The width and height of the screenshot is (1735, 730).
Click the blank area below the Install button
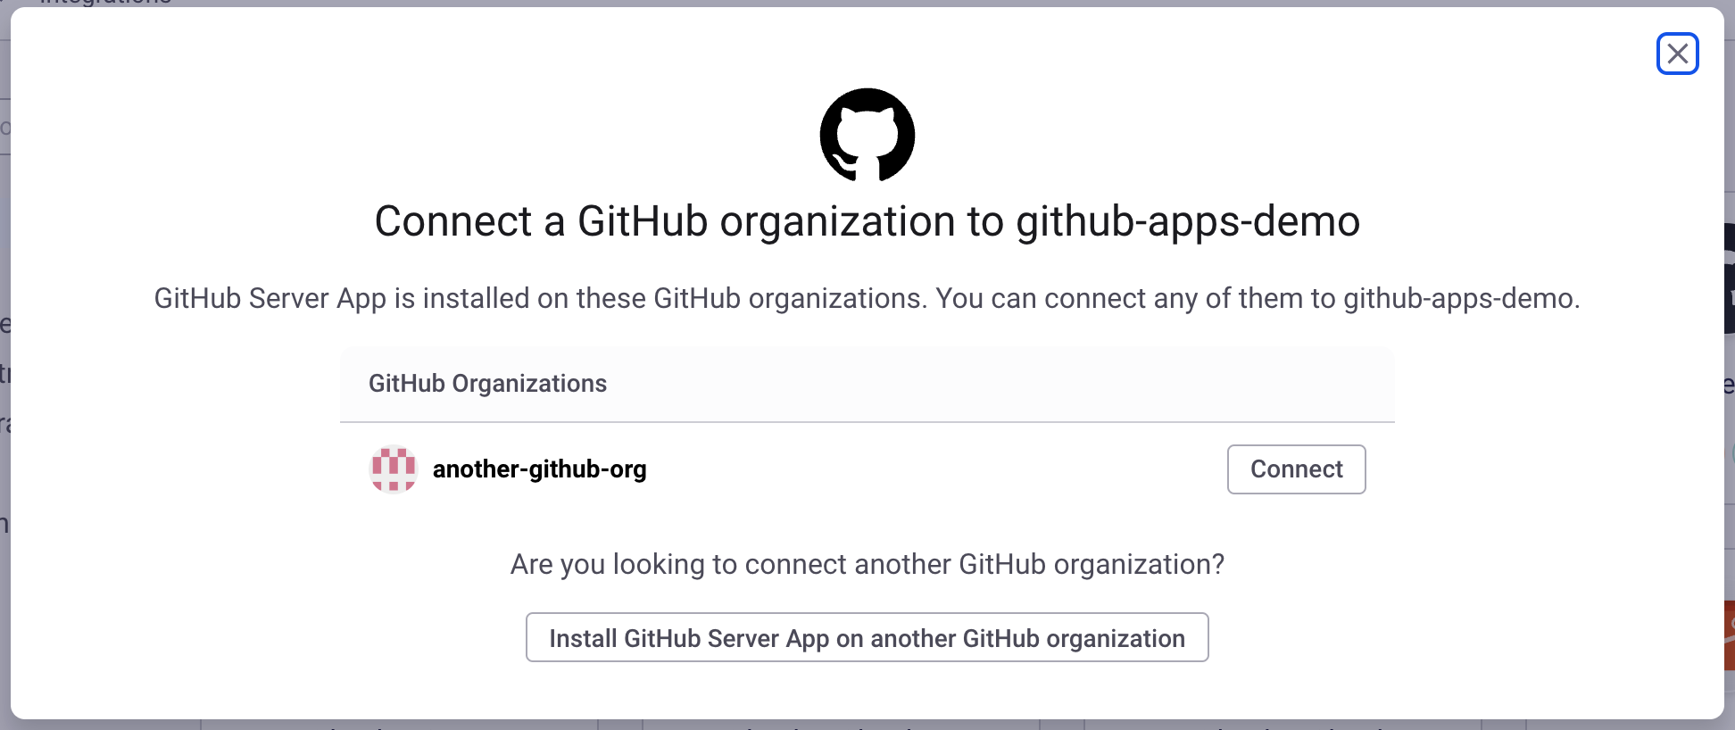click(x=867, y=692)
